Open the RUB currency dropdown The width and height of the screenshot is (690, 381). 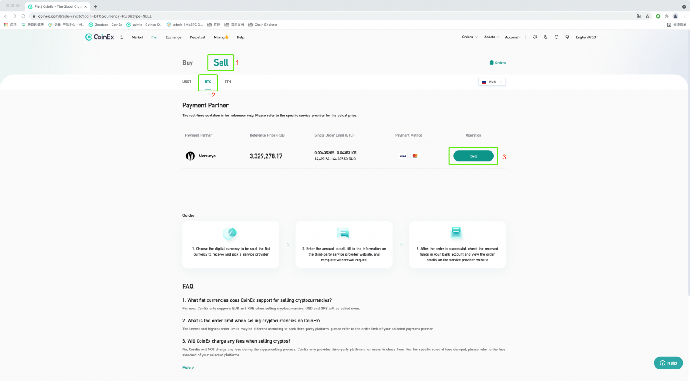(492, 82)
